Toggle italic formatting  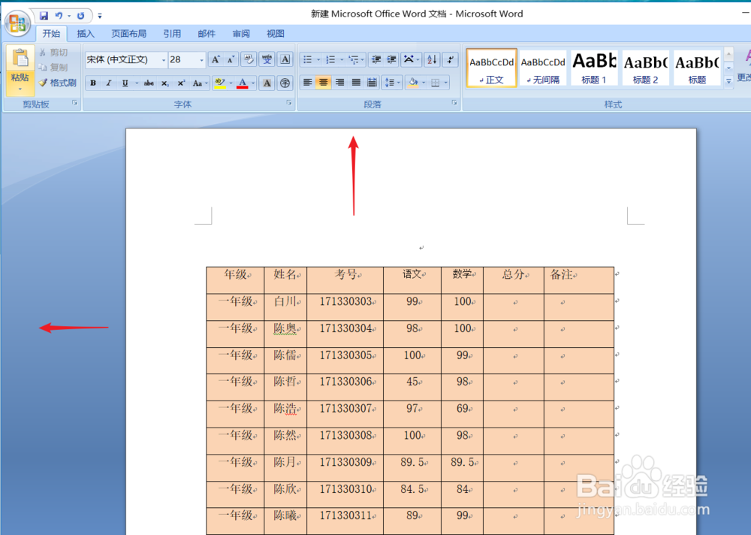click(109, 83)
